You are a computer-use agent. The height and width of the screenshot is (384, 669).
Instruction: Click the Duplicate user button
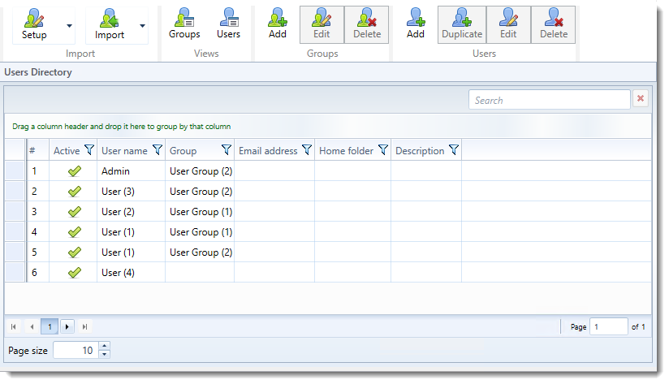[x=461, y=24]
